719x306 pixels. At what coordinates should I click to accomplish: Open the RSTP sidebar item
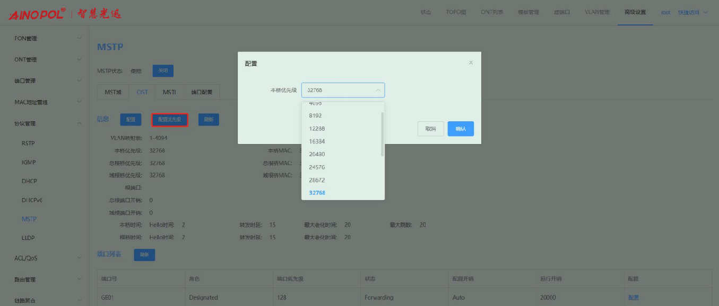pos(29,143)
